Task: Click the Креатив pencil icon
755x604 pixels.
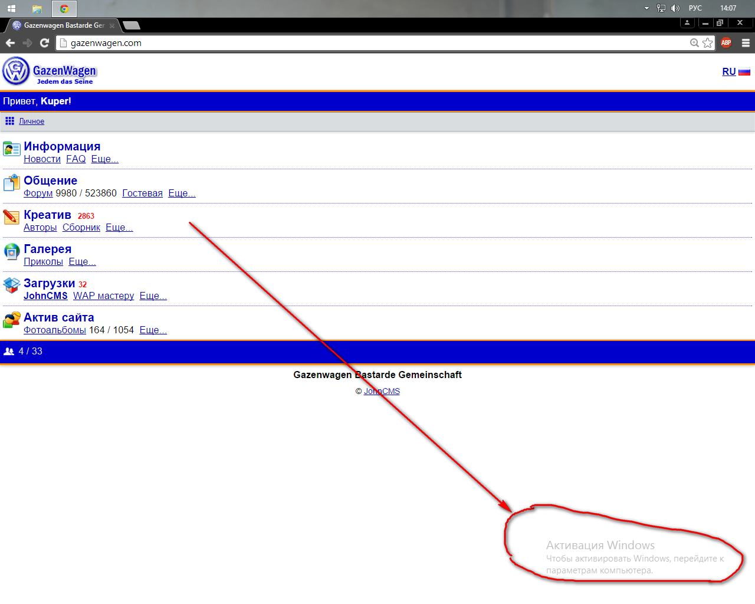Action: (11, 217)
